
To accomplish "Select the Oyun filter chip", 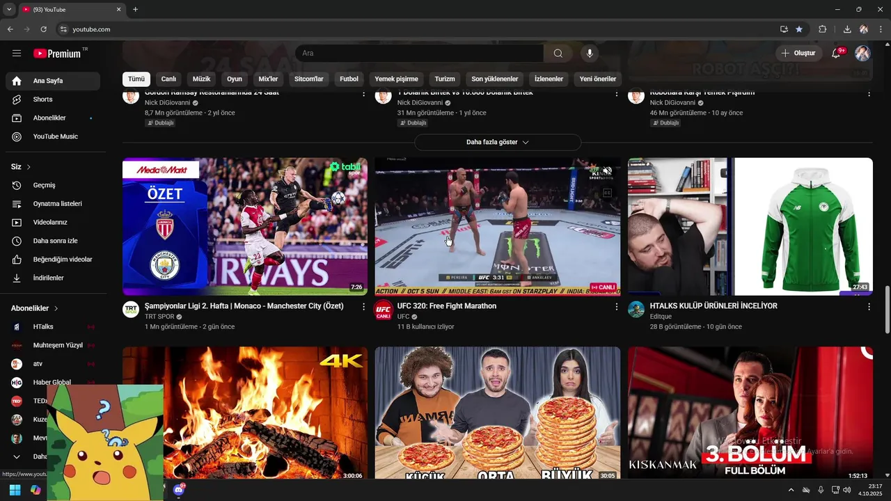I will [235, 79].
